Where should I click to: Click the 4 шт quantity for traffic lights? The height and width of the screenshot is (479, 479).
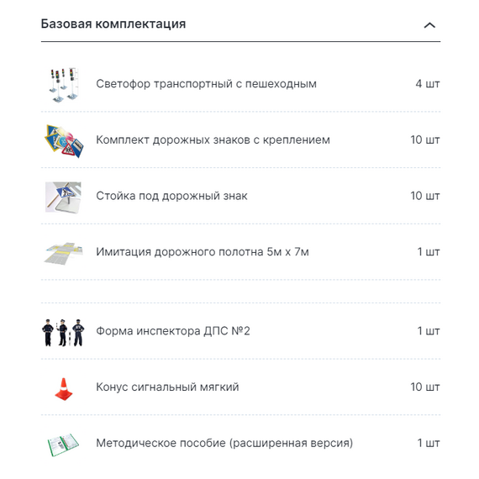[428, 84]
